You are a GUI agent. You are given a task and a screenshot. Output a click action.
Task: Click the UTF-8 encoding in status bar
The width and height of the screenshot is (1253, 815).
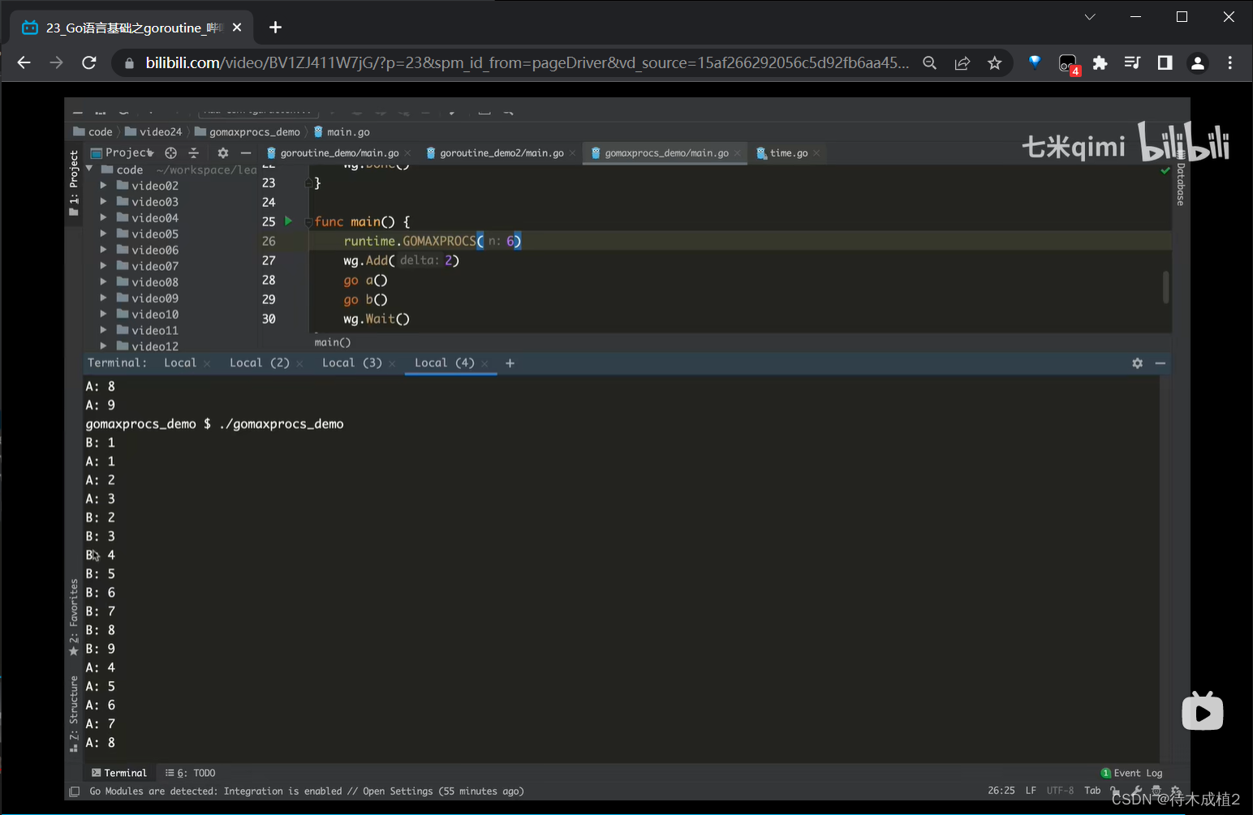[x=1060, y=791]
